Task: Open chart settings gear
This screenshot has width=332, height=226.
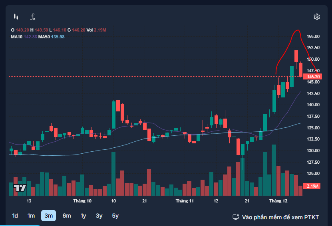Action: 317,17
